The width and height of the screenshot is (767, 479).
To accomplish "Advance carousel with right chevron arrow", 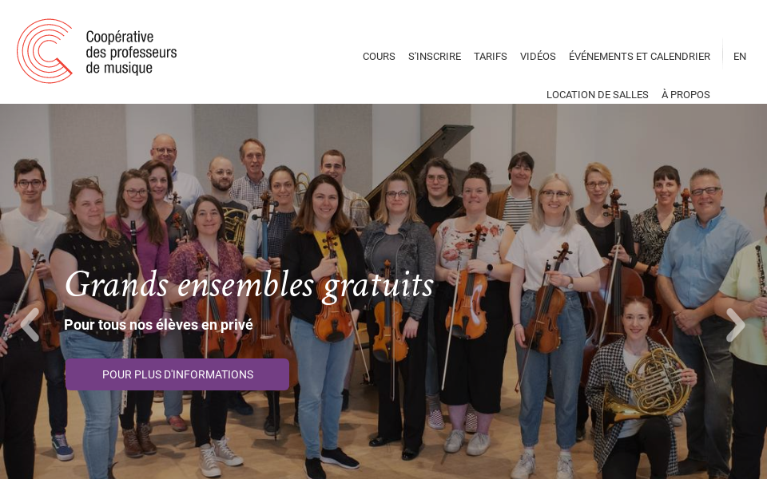I will coord(735,325).
